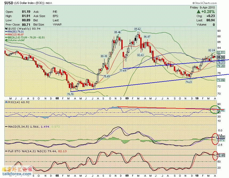The image size is (229, 178).
Task: Click the 74.23 low price label
Action: (189, 82)
